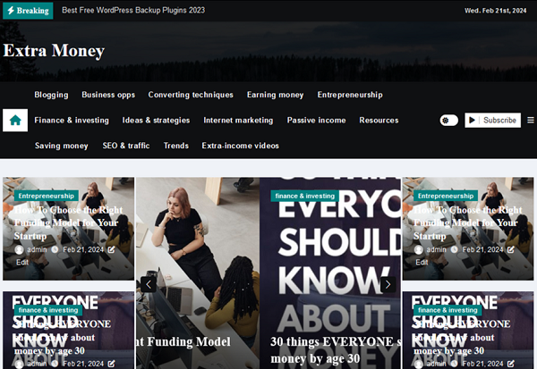This screenshot has width=537, height=369.
Task: Open Finance & investing menu item
Action: pyautogui.click(x=72, y=121)
